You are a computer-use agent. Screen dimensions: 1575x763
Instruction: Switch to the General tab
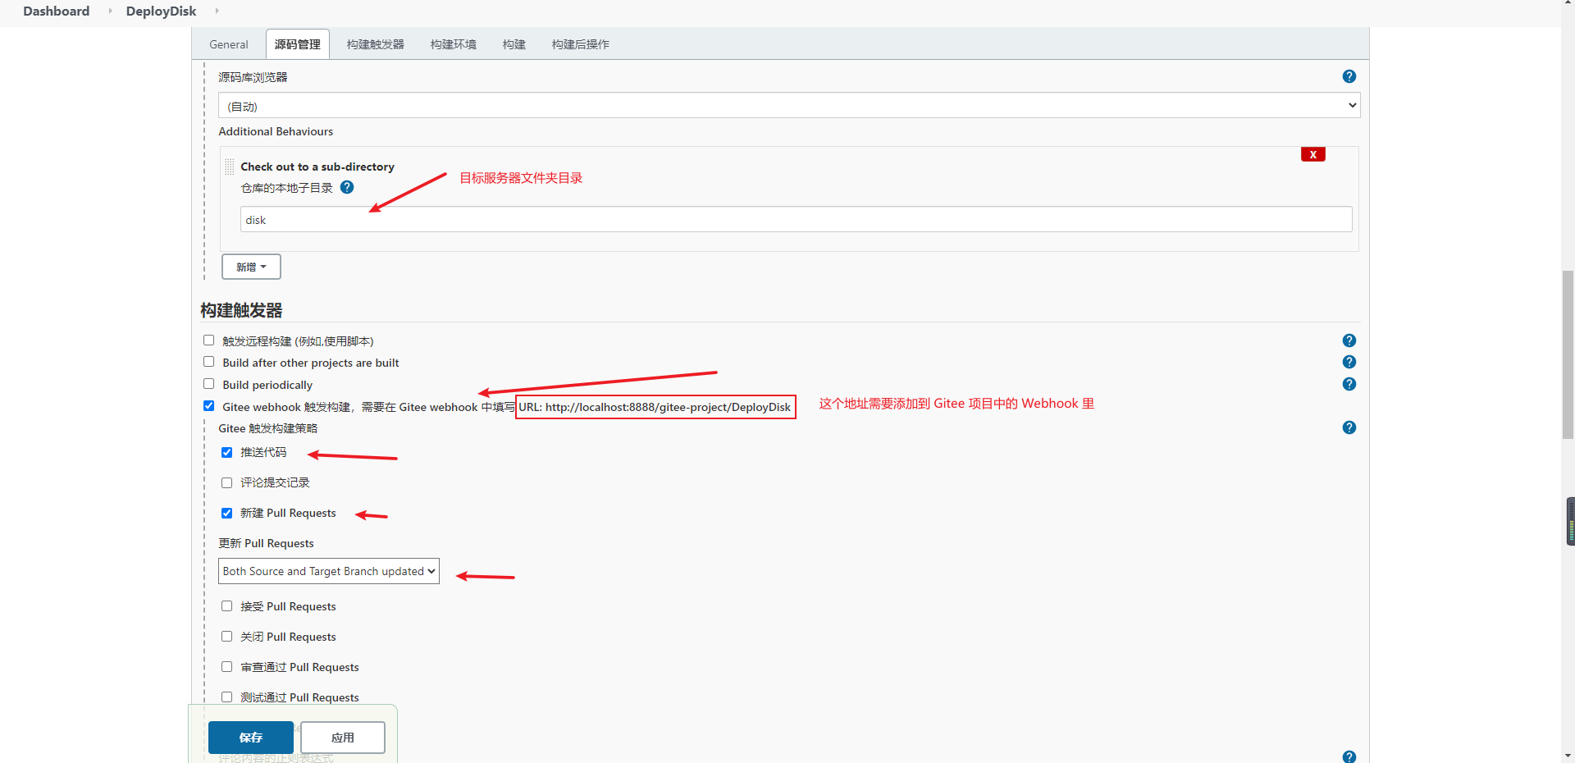(228, 44)
